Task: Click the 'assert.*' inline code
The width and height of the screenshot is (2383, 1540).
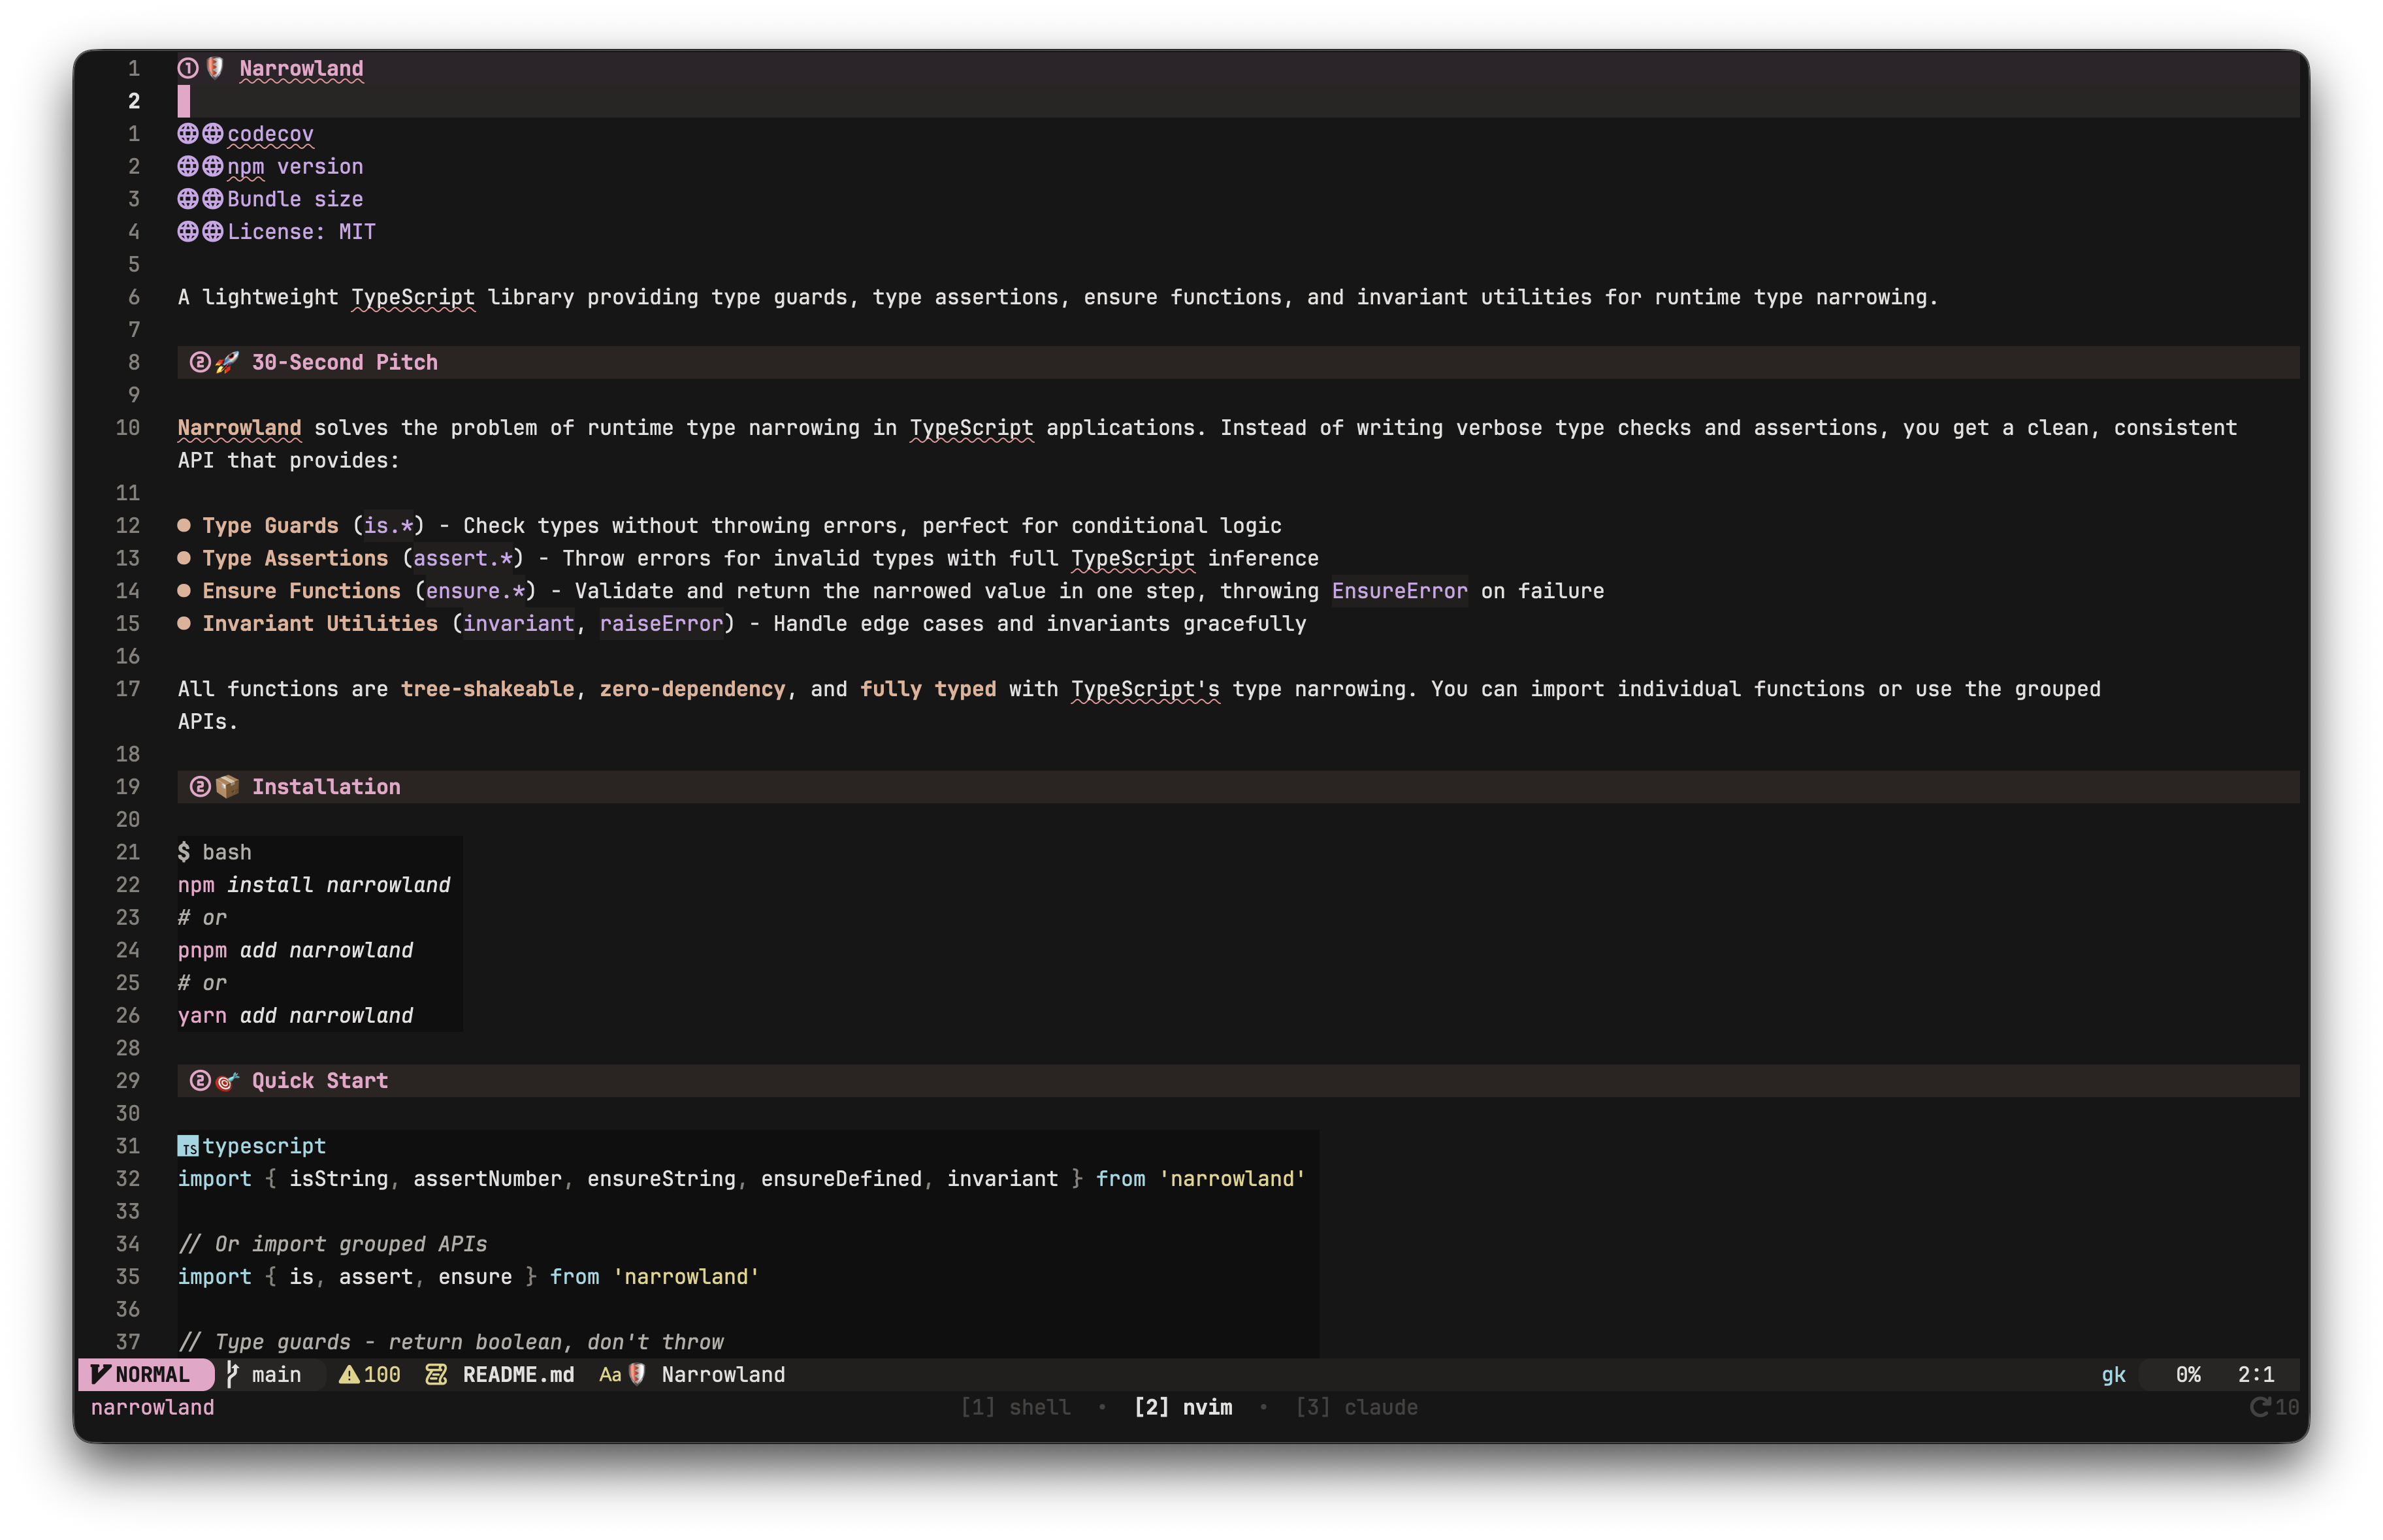Action: coord(462,558)
